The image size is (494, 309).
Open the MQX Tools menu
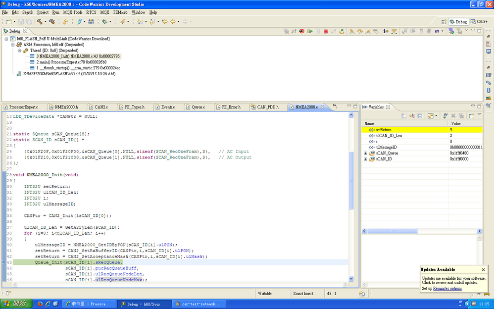pos(73,12)
